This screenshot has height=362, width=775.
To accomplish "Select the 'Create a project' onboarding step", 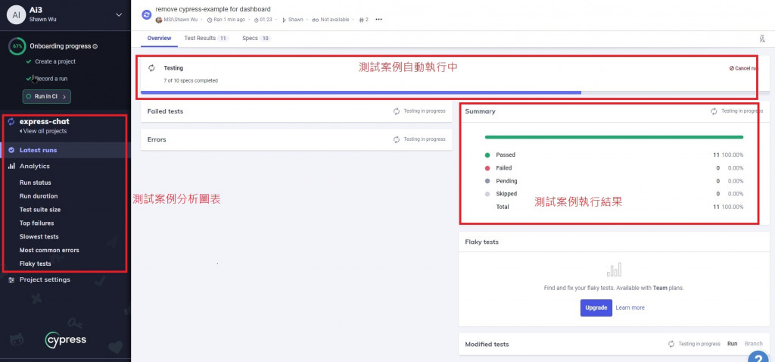I will (x=54, y=62).
